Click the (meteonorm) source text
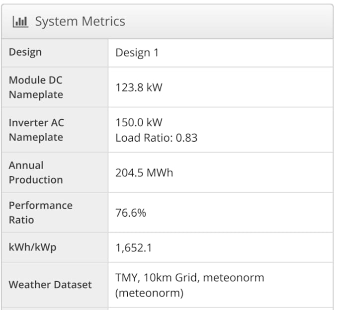338x310 pixels. click(150, 293)
